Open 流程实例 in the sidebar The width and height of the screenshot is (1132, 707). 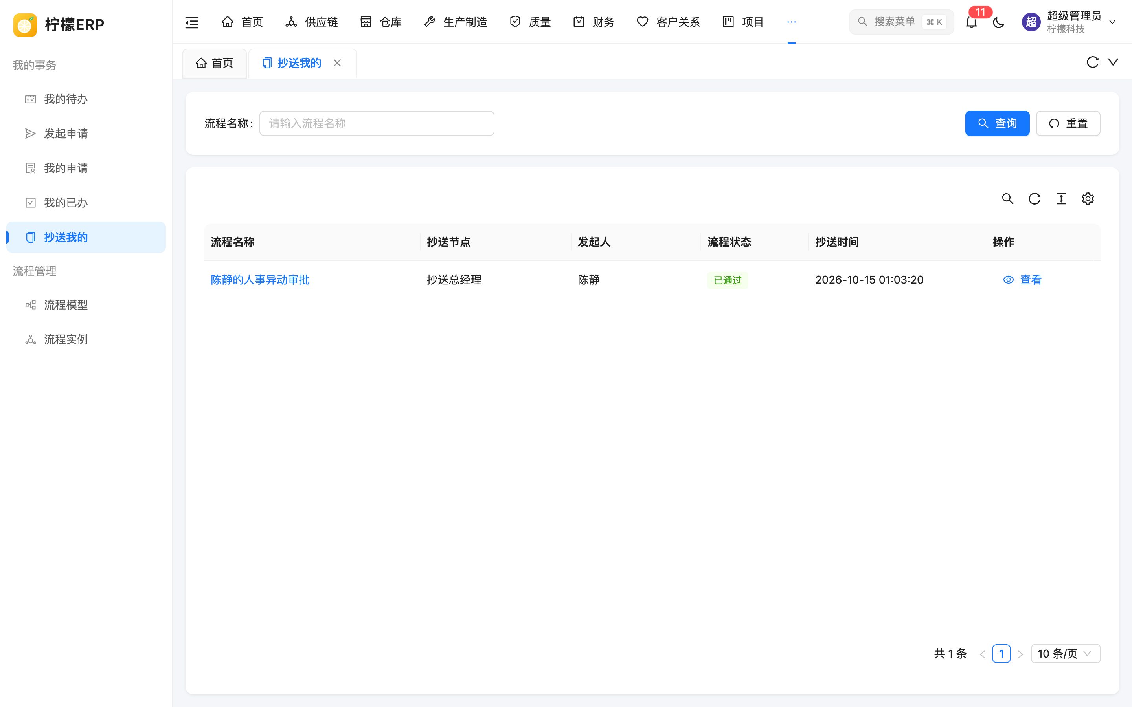(x=86, y=339)
